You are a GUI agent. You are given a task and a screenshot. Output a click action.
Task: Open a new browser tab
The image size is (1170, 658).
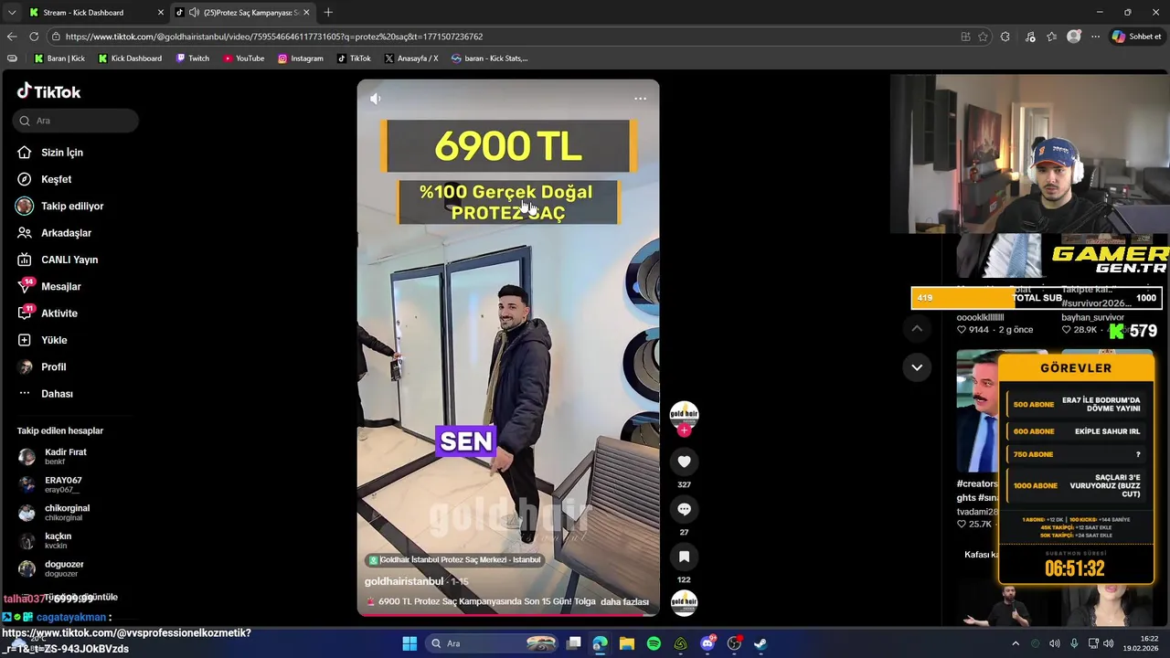328,13
